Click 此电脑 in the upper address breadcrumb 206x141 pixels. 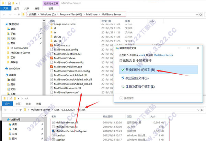(33, 14)
